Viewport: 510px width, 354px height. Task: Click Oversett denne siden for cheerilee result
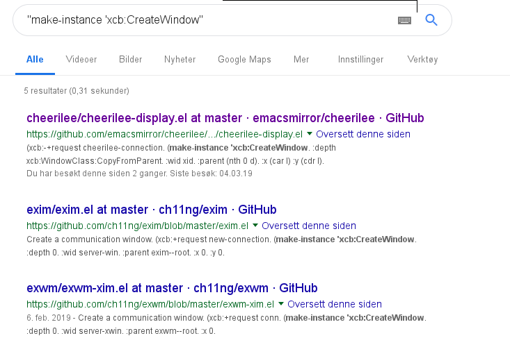click(x=363, y=134)
